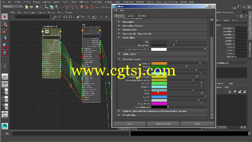The height and width of the screenshot is (142, 252).
Task: Enable select by hierarchy mode icon
Action: coord(46,7)
